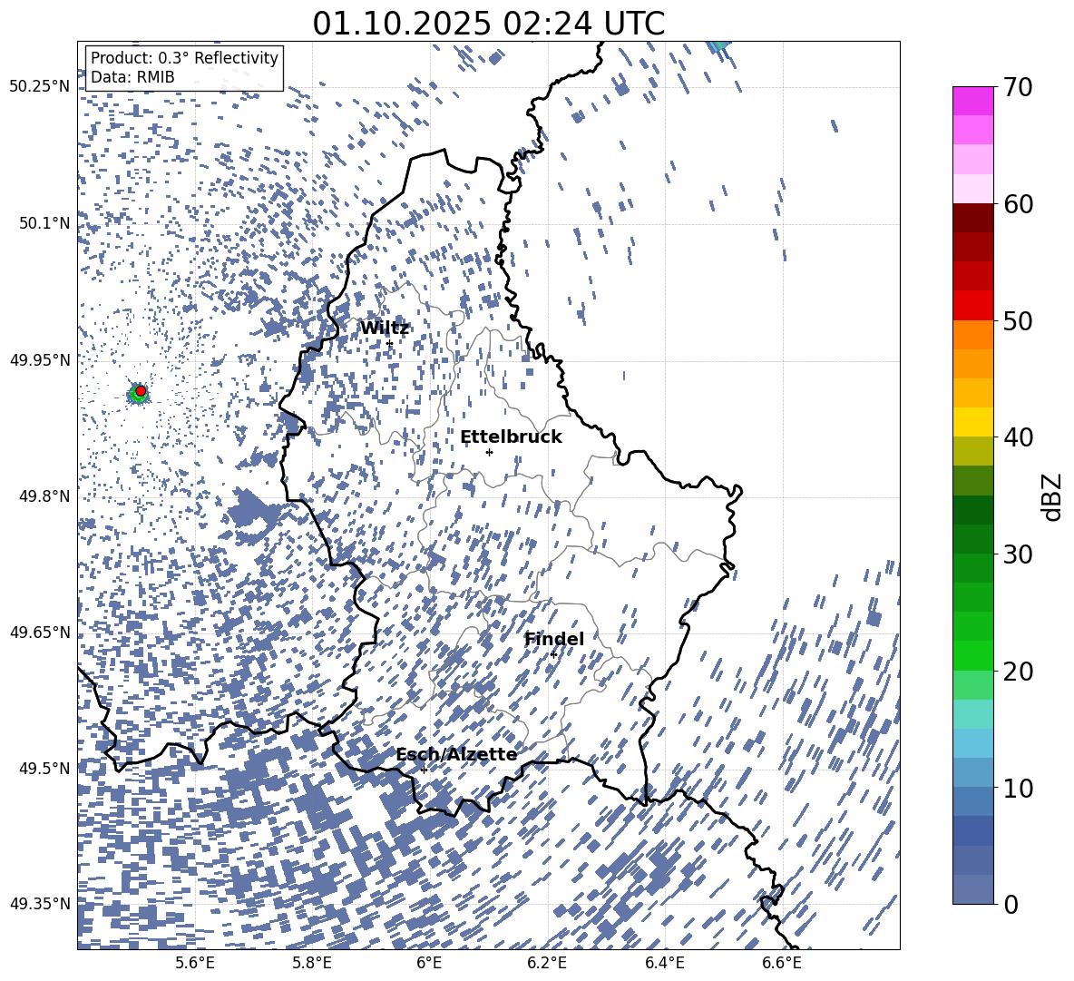Screen dimensions: 1074x981
Task: Click the 6°E longitude label
Action: tap(429, 963)
